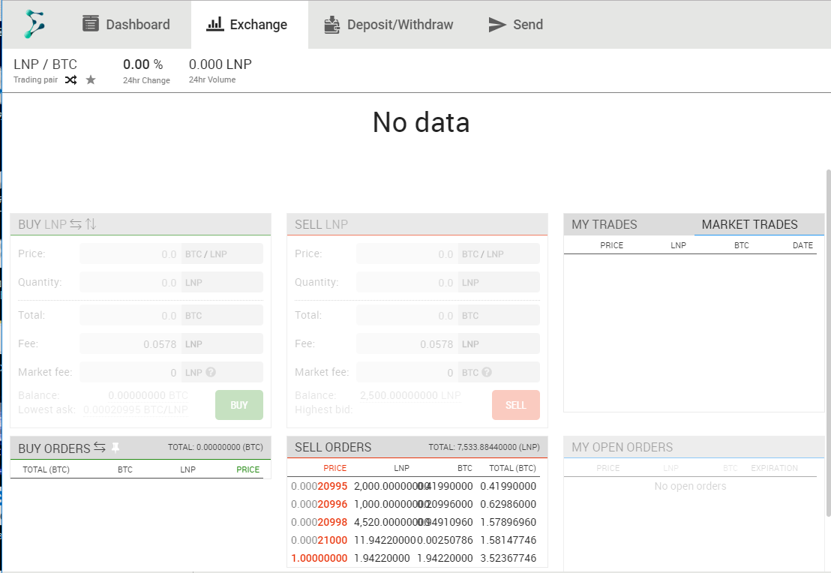
Task: Click vertical swap arrows beside BUY LNP
Action: (x=91, y=224)
